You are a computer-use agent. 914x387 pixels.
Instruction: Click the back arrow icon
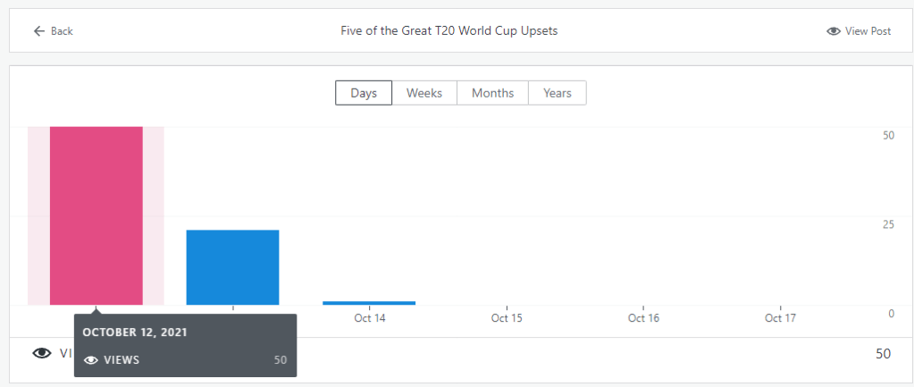38,31
